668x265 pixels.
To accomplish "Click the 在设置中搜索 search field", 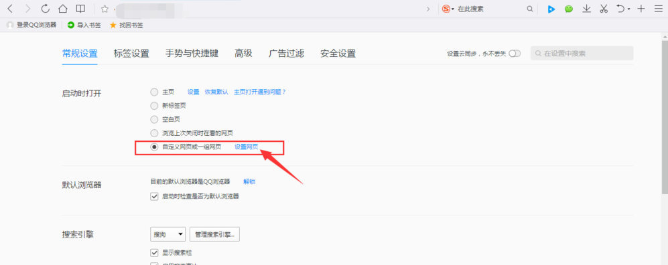I will 582,54.
